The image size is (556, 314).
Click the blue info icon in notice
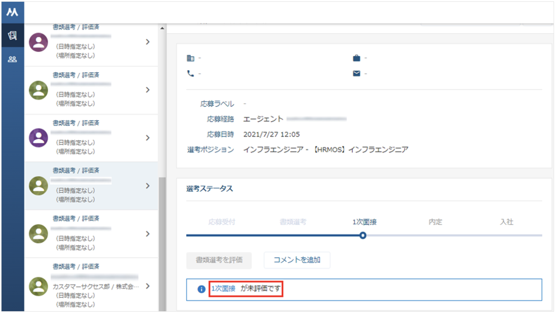[201, 289]
